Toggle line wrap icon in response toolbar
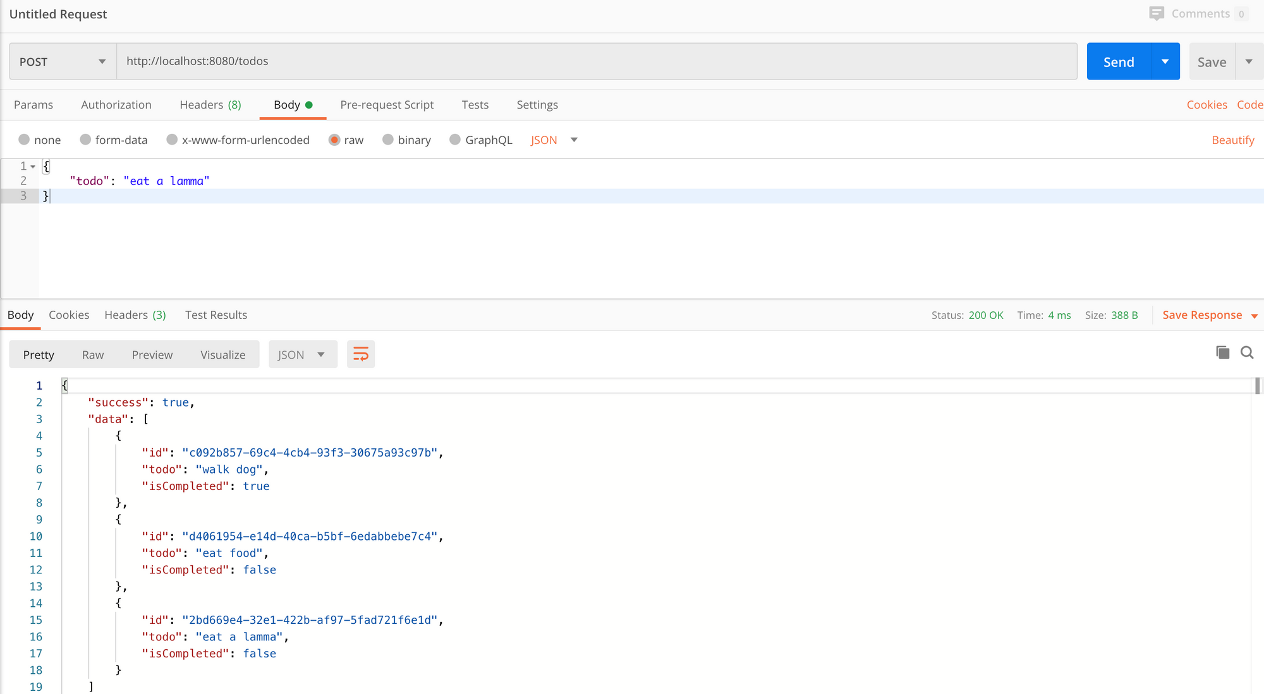The image size is (1264, 694). pyautogui.click(x=361, y=354)
